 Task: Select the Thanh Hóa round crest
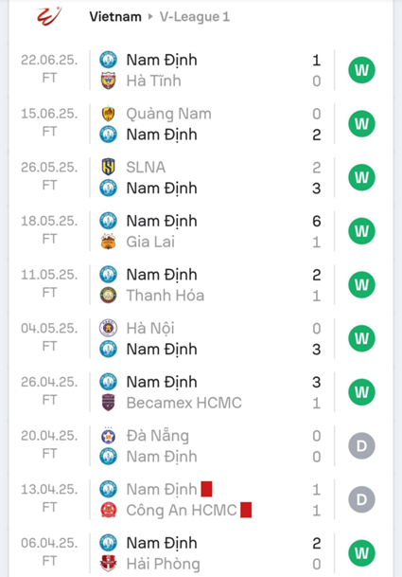109,295
